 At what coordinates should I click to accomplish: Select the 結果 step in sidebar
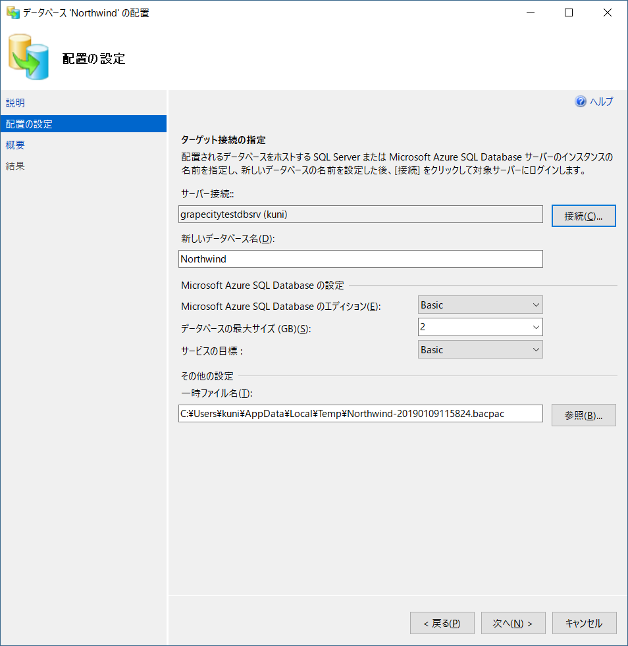15,166
